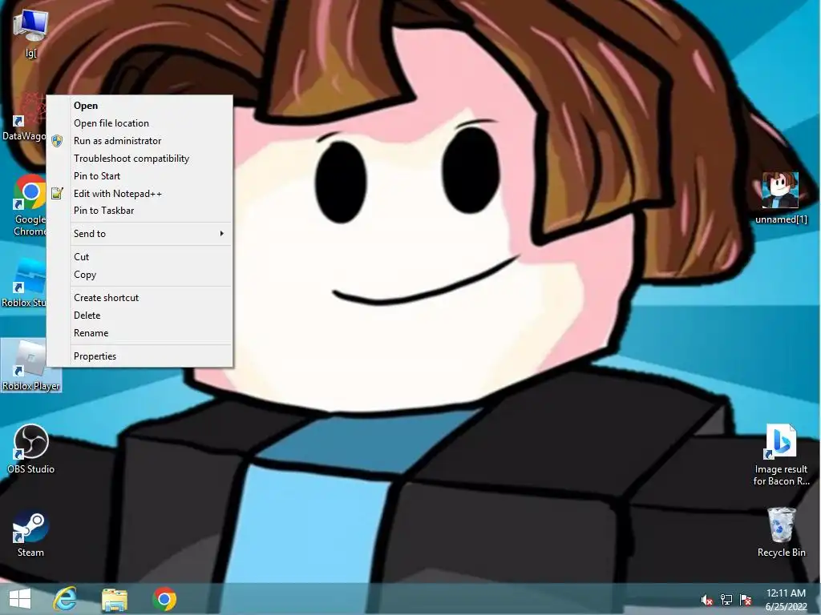Image resolution: width=821 pixels, height=615 pixels.
Task: Select Cut in the context menu
Action: [x=140, y=257]
